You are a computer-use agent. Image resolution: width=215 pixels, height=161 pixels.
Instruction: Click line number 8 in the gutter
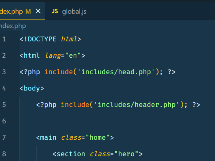(x=4, y=154)
